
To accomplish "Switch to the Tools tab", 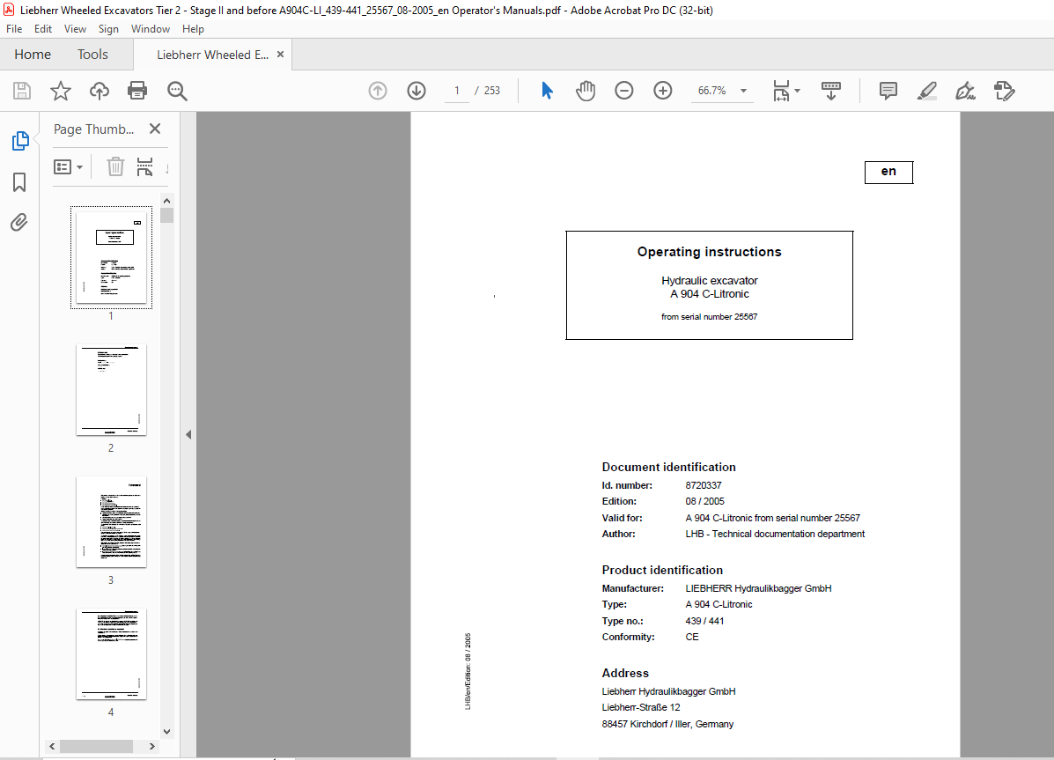I will click(x=92, y=55).
